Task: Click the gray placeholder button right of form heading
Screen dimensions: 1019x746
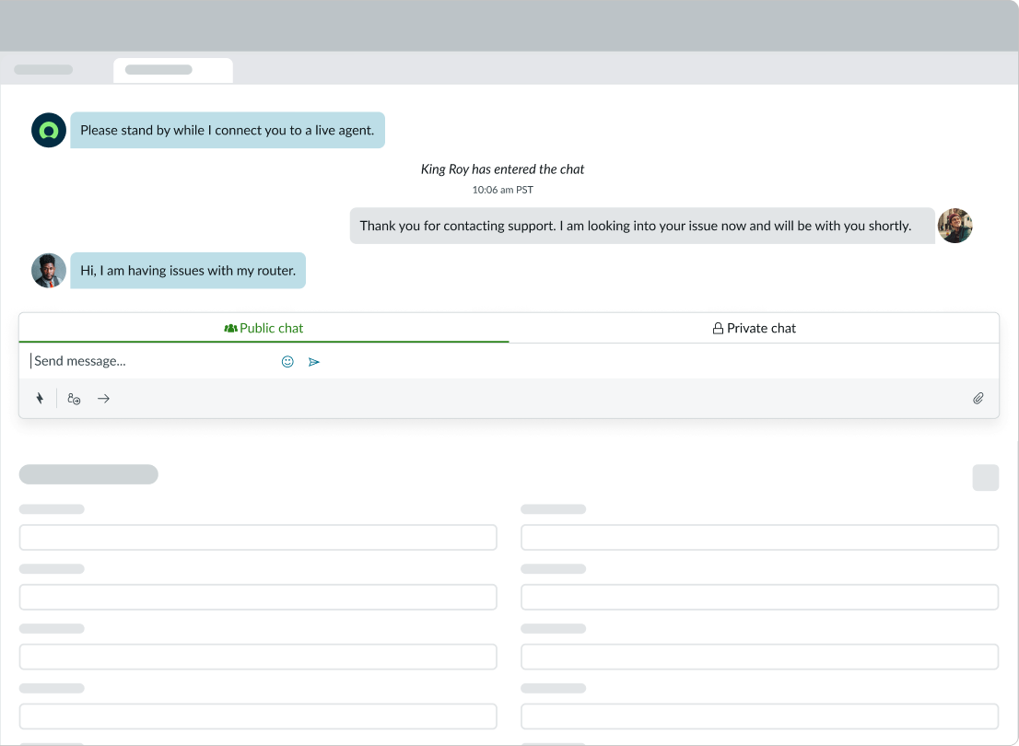Action: click(x=985, y=478)
